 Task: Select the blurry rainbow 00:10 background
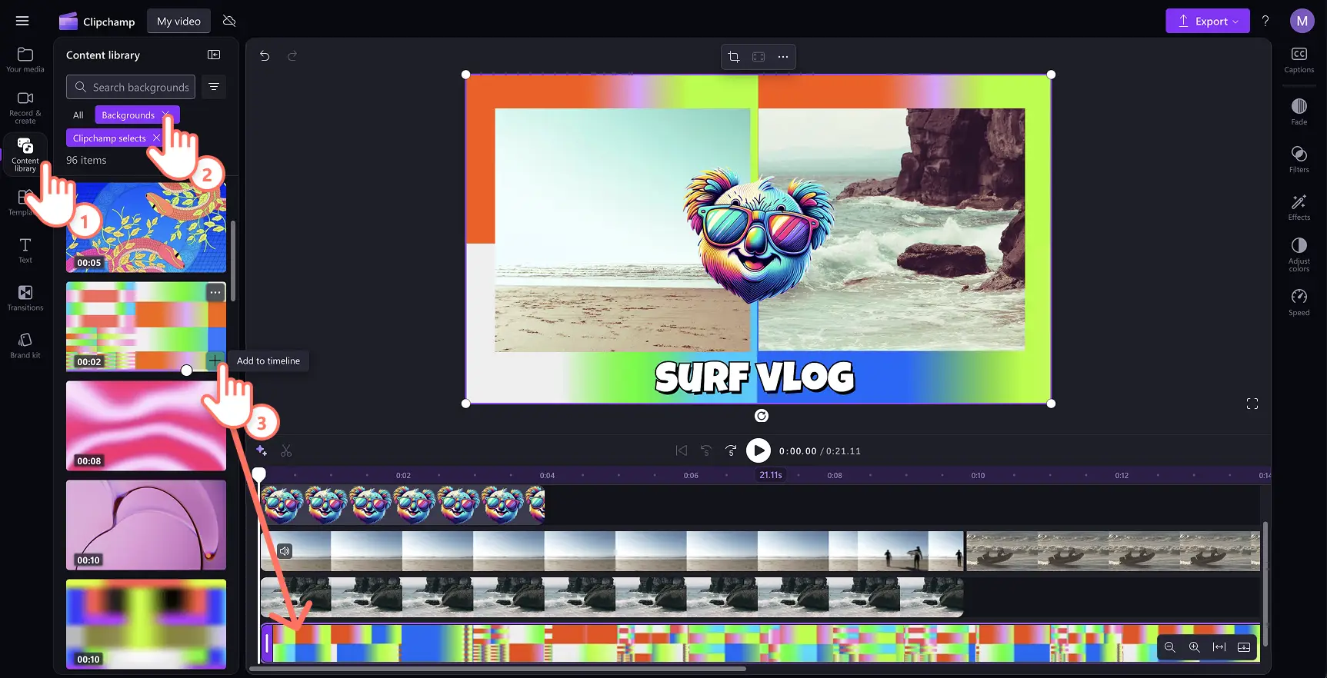tap(146, 624)
